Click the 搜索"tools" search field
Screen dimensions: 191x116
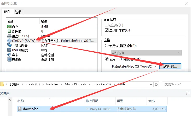click(177, 84)
